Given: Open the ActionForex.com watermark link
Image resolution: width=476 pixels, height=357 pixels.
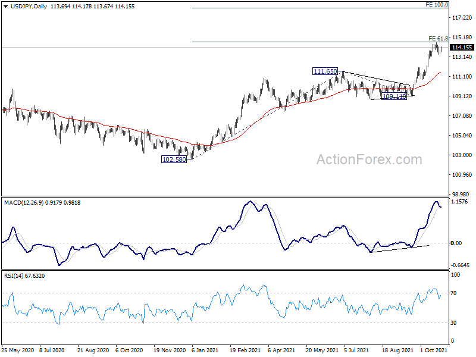Looking at the screenshot, I should (x=369, y=159).
